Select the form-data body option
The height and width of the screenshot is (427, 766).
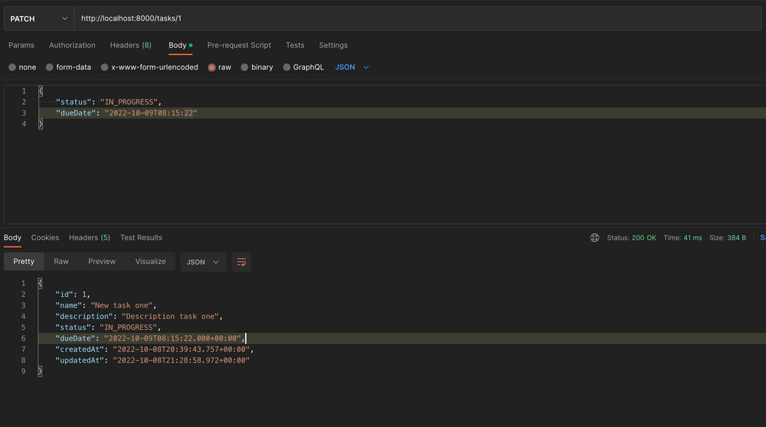coord(68,67)
